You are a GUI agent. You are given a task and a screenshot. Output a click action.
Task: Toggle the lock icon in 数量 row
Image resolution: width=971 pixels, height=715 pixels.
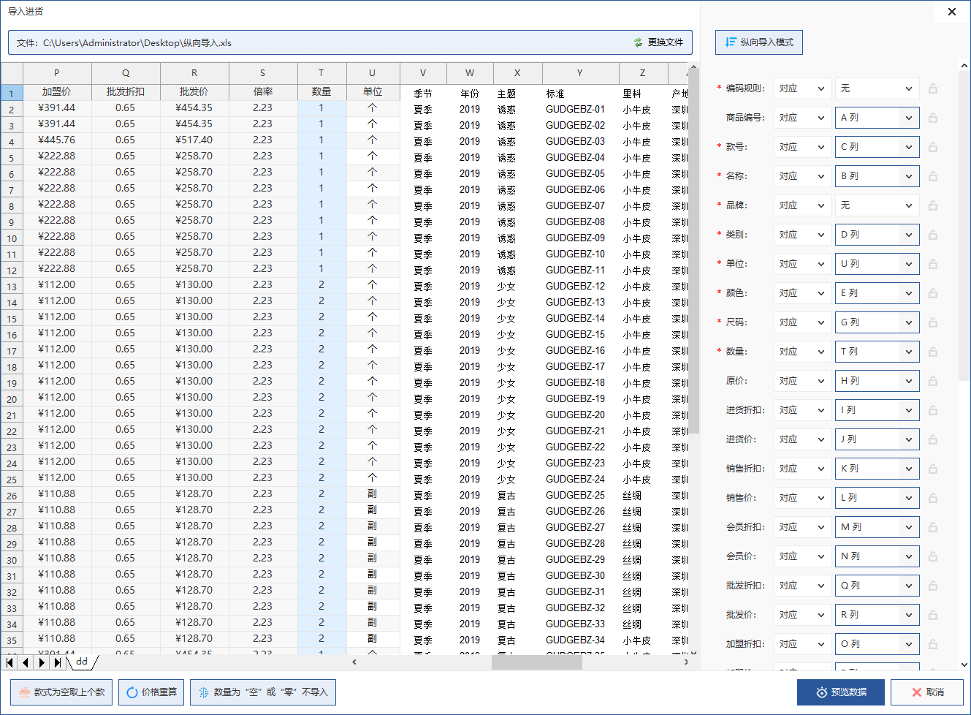933,352
